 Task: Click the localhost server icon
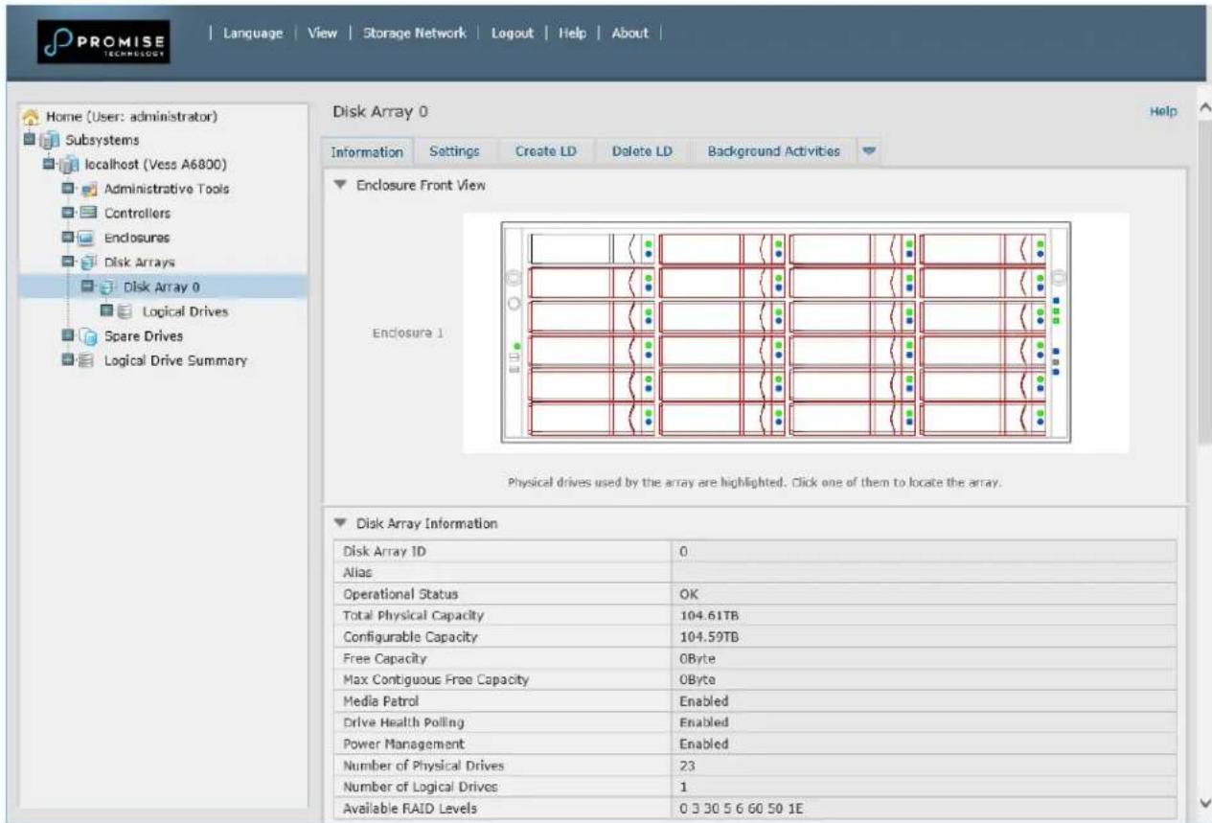tap(68, 165)
